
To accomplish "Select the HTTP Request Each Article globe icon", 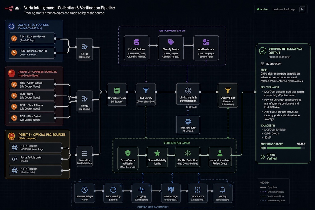I will pyautogui.click(x=15, y=170).
